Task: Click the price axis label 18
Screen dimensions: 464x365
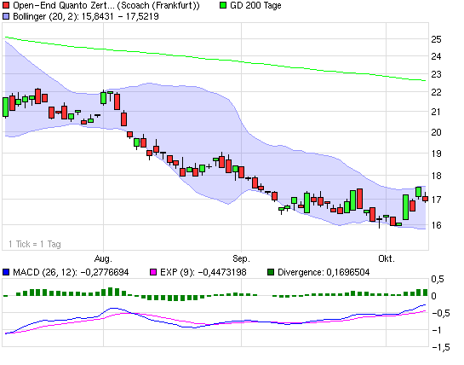Action: 436,176
